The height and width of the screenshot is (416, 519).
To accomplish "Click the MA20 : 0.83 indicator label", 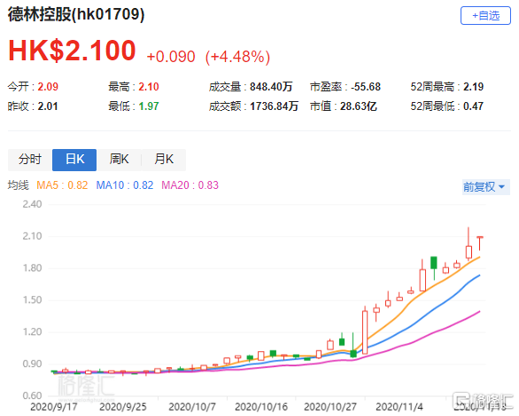I will point(190,185).
